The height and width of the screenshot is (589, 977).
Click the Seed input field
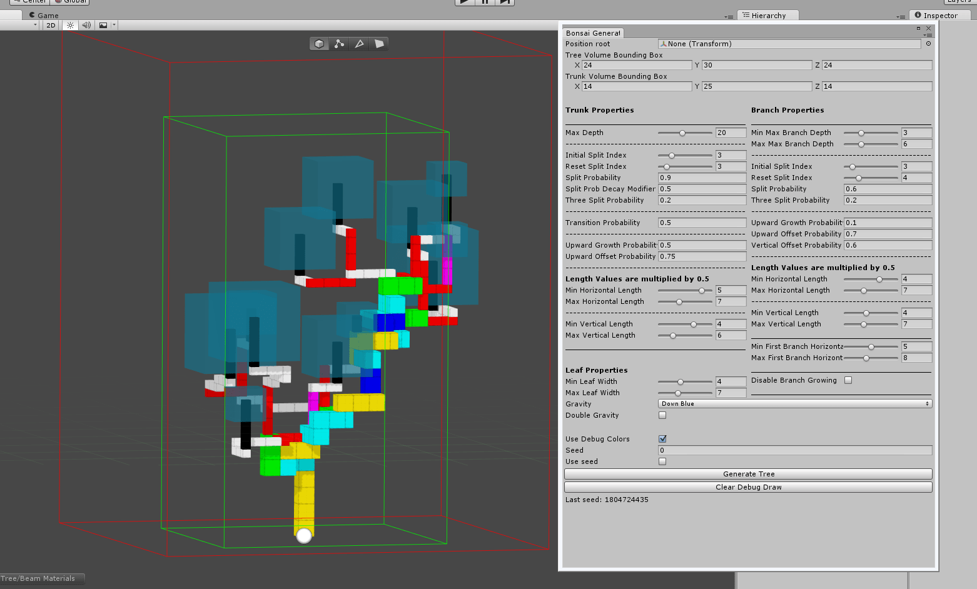point(795,450)
